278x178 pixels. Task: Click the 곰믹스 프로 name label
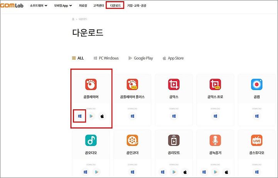tap(215, 97)
